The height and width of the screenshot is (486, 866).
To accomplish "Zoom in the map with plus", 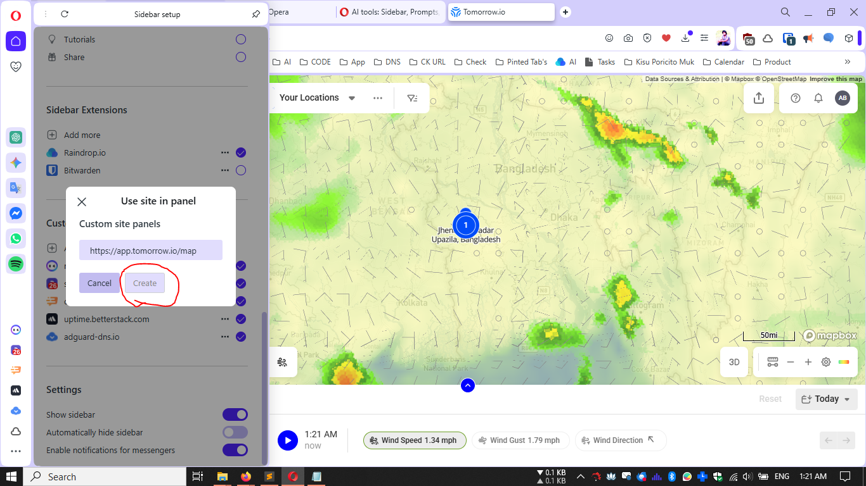I will pos(808,362).
